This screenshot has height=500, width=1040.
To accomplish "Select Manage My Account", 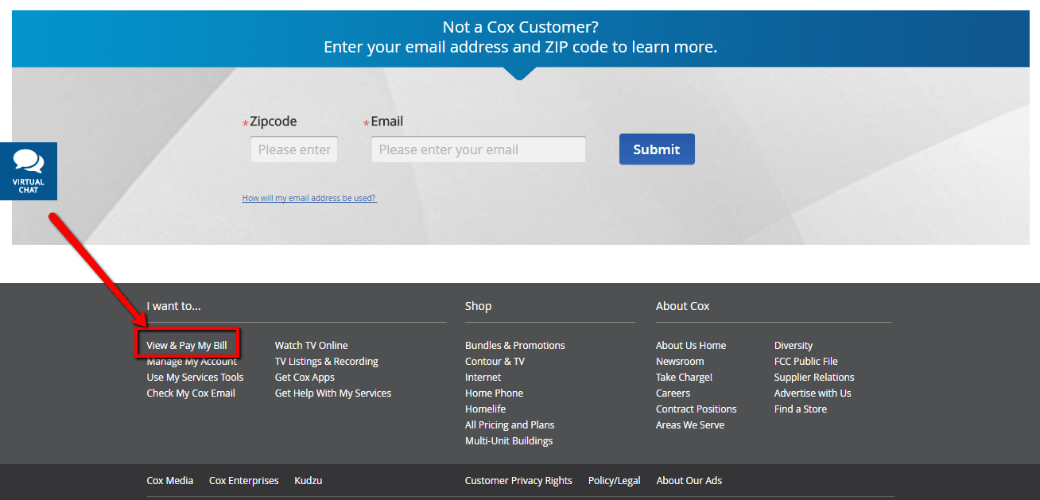I will (191, 361).
